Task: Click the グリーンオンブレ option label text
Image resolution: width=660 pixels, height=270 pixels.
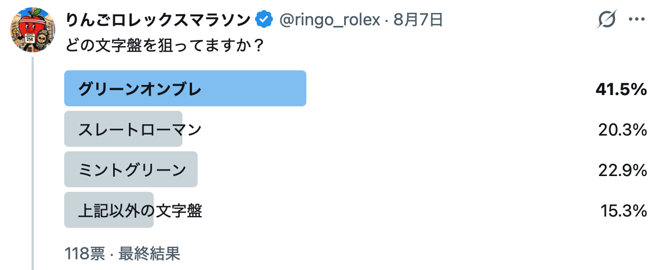Action: pos(140,89)
